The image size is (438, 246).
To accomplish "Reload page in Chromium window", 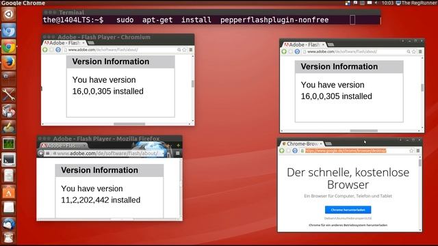I will point(57,50).
